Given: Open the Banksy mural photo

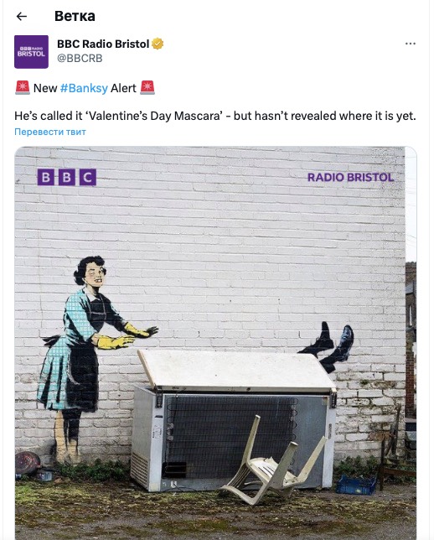Looking at the screenshot, I should tap(215, 343).
